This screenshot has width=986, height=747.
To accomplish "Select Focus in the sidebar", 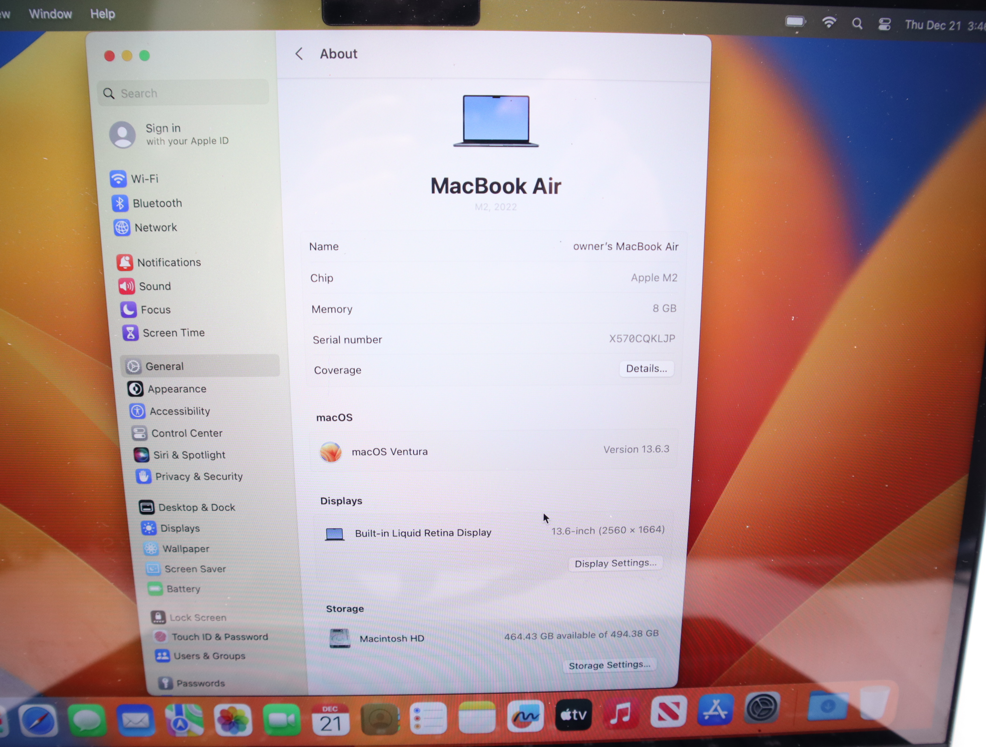I will 146,310.
